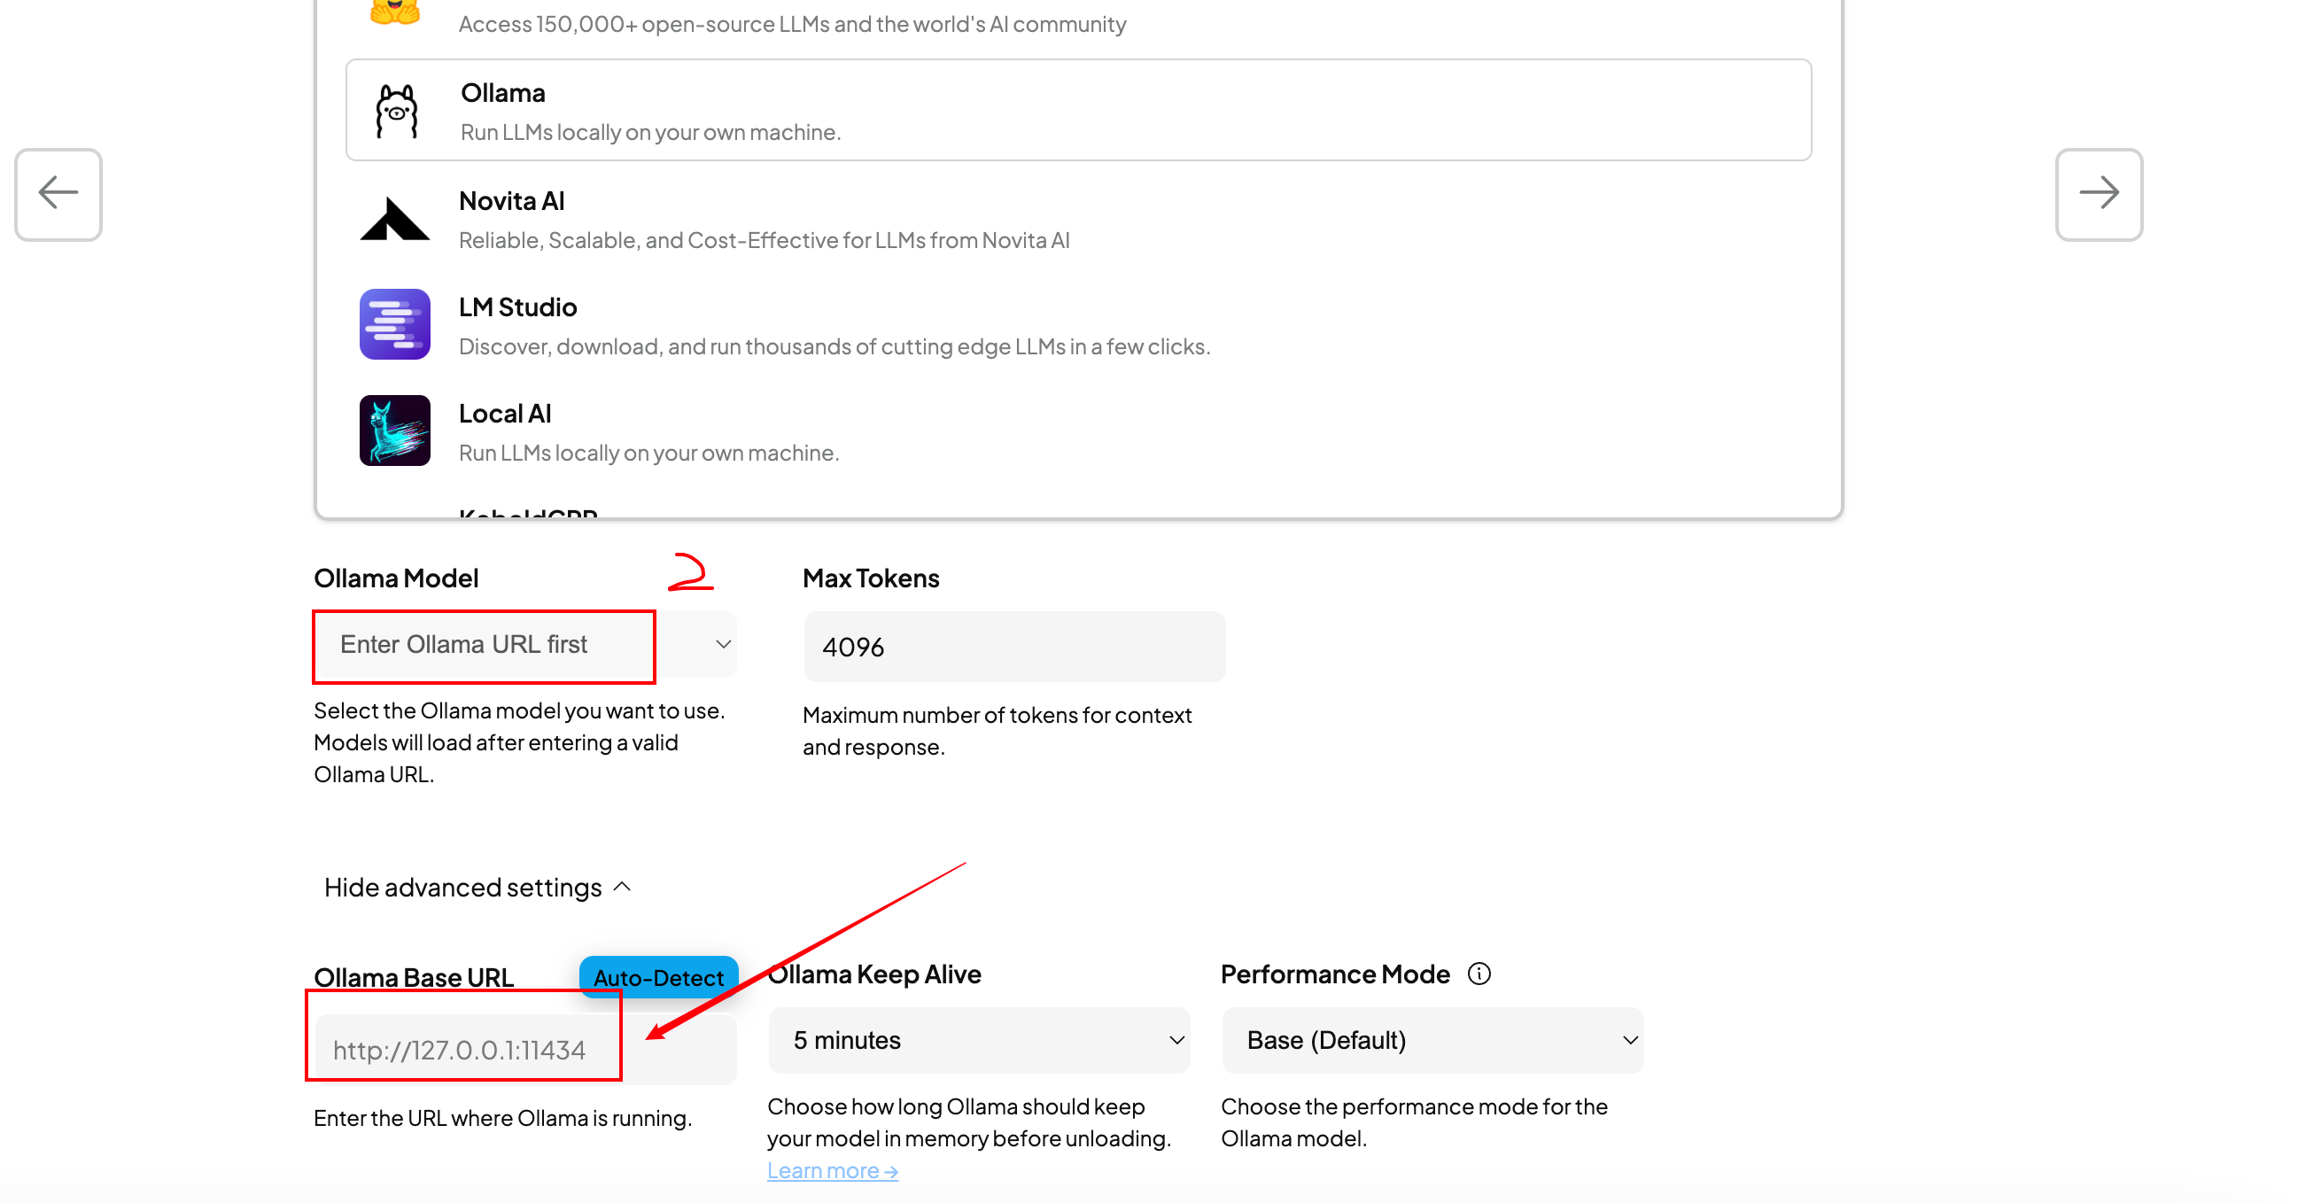Go forward with the right arrow button
This screenshot has height=1203, width=2321.
[x=2098, y=194]
